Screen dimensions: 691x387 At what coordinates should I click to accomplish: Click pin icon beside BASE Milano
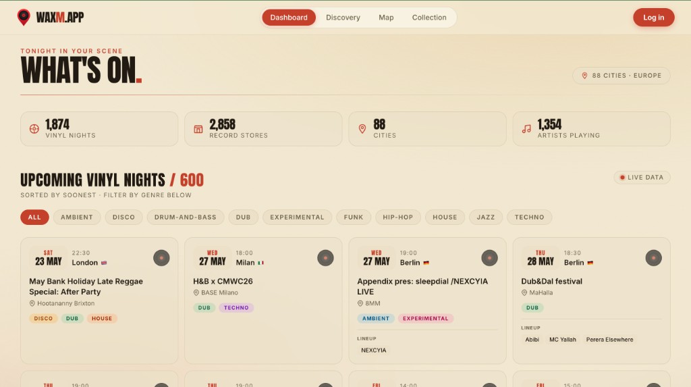click(x=196, y=292)
